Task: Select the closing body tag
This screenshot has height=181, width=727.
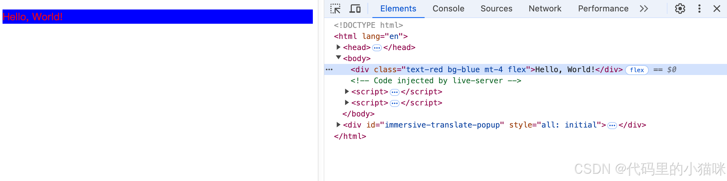Action: (358, 114)
